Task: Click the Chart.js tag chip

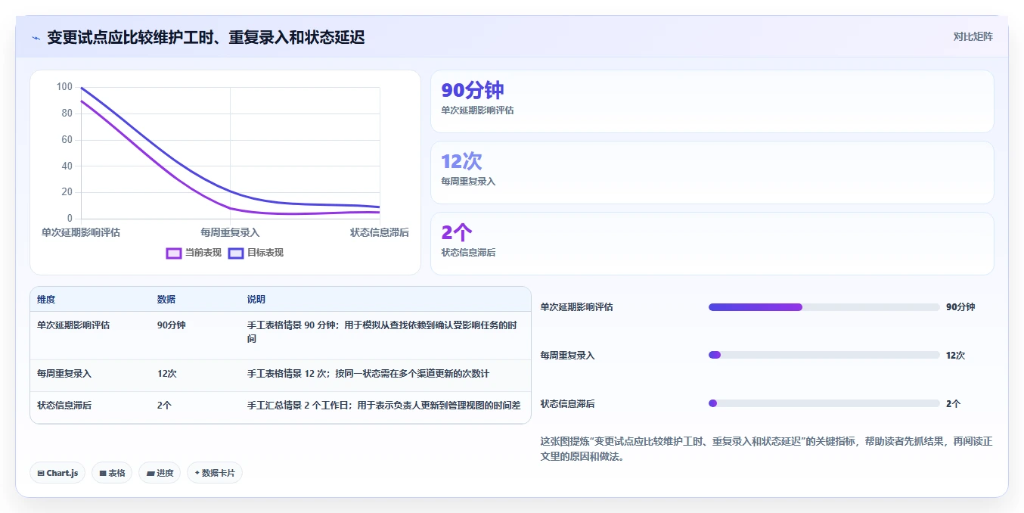Action: (x=57, y=473)
